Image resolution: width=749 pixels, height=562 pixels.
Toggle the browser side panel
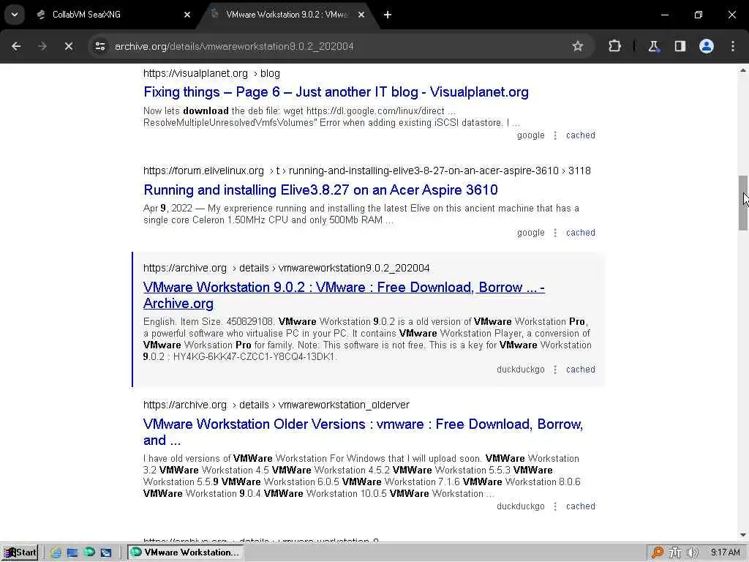[680, 46]
